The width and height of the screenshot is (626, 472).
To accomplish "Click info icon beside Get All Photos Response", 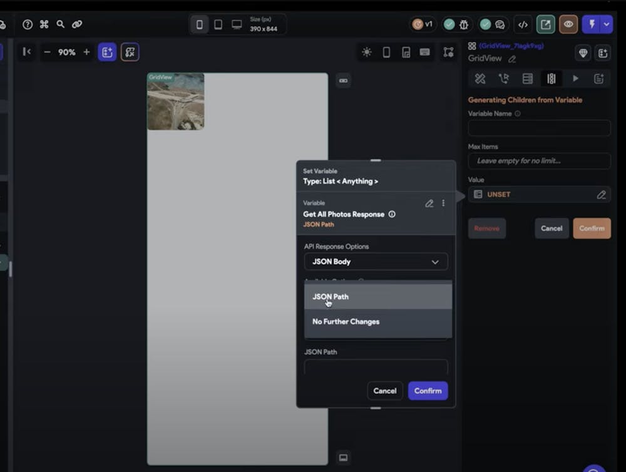I will pos(392,215).
